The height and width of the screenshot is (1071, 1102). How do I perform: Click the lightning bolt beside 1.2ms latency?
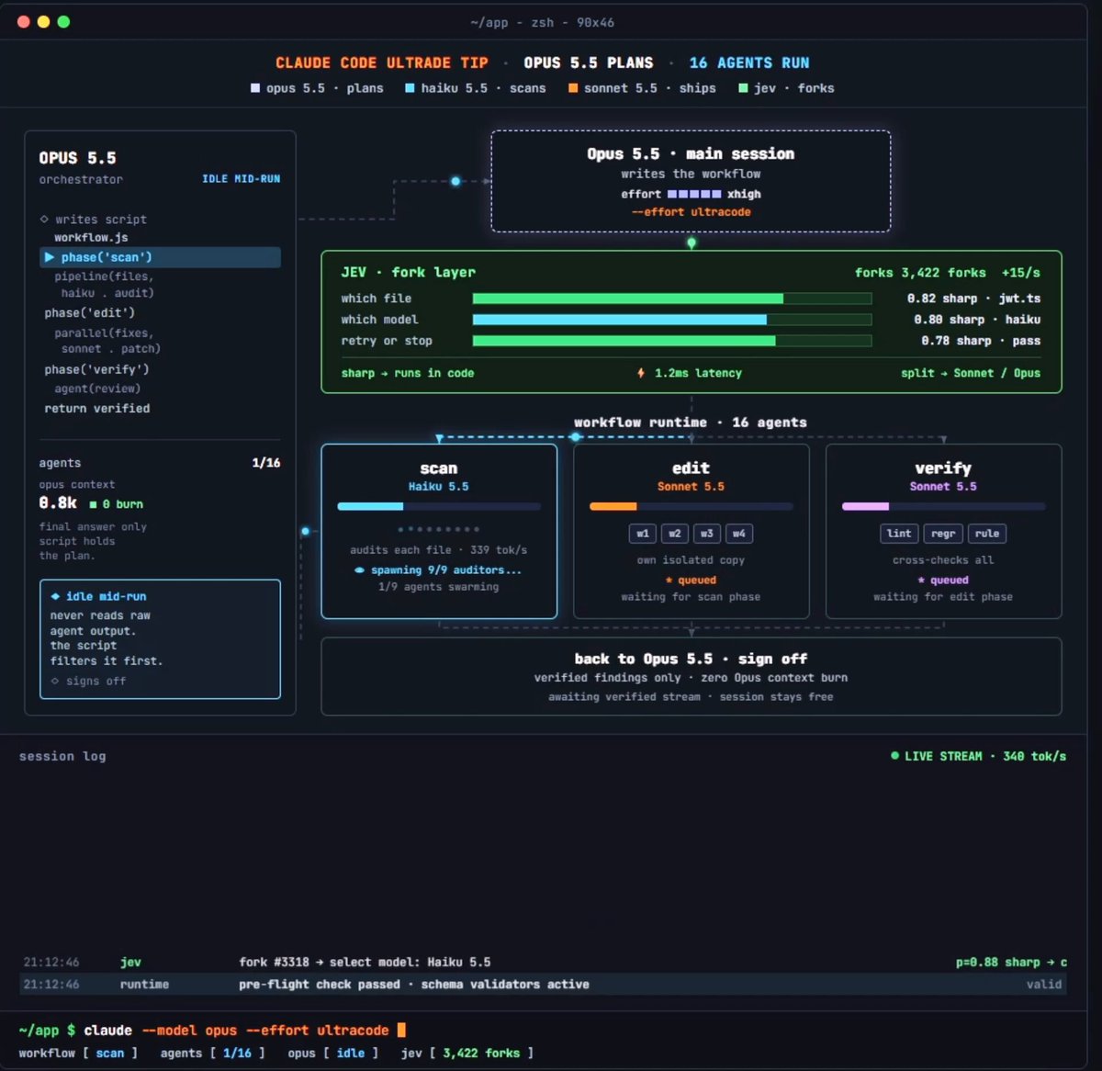click(641, 373)
